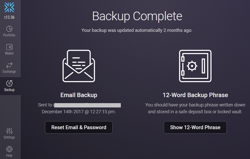Select the Settings label in sidebar
The width and height of the screenshot is (250, 159).
(x=9, y=137)
